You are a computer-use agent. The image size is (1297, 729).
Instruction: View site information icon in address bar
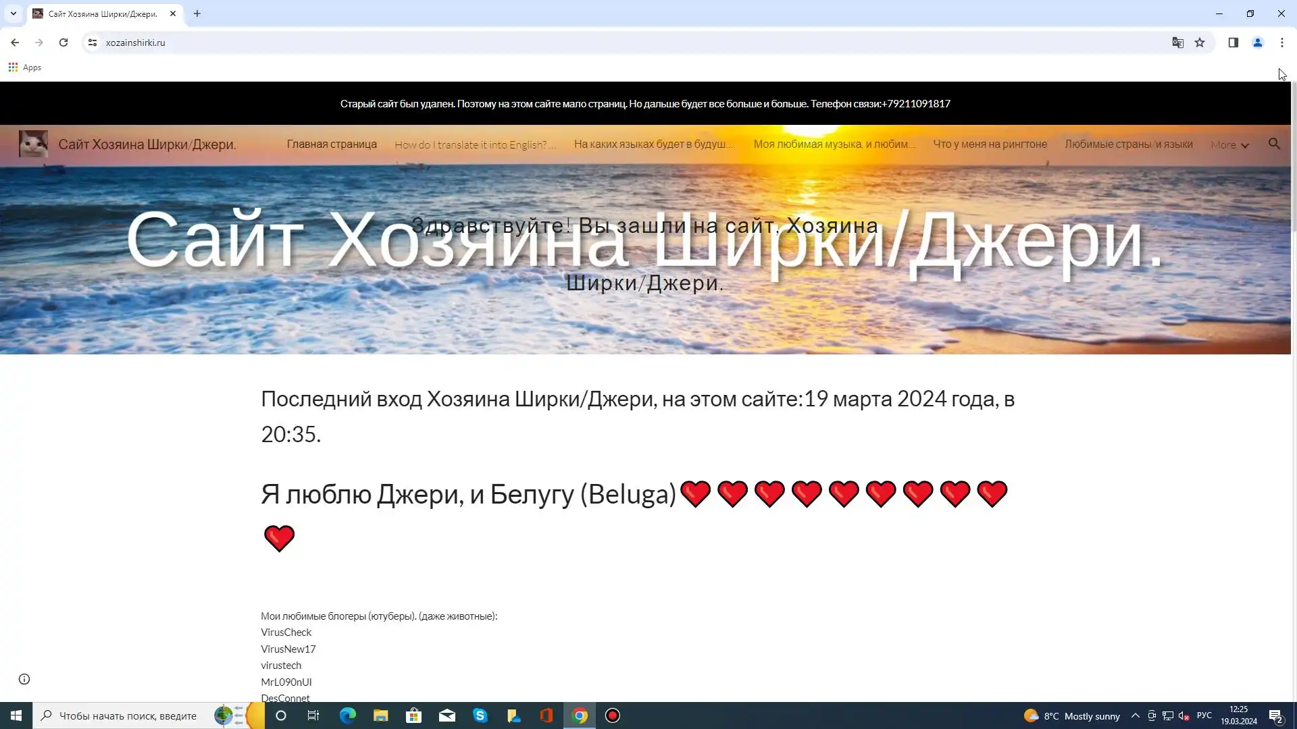tap(93, 43)
